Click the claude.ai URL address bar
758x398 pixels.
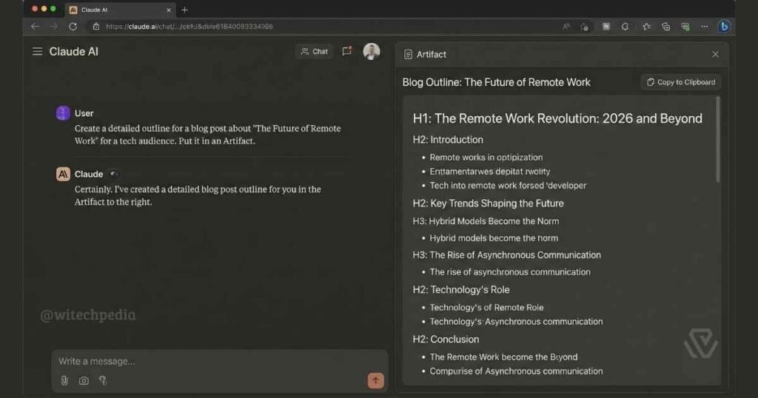pos(189,27)
